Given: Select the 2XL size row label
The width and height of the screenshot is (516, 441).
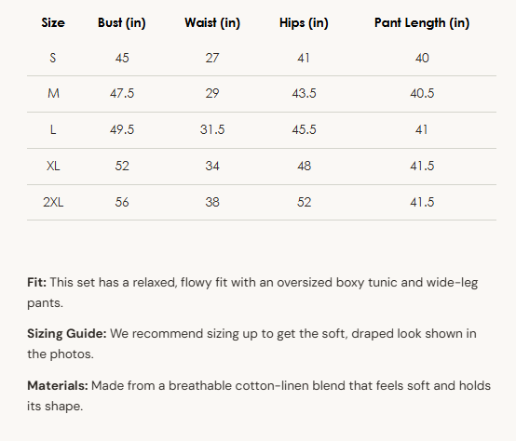Looking at the screenshot, I should [x=53, y=202].
